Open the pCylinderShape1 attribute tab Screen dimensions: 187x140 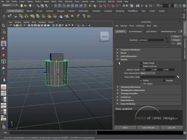pos(135,31)
